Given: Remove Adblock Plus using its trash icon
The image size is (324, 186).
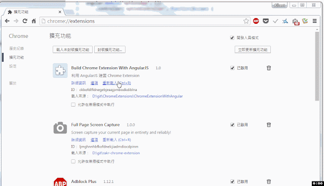Looking at the screenshot, I should pyautogui.click(x=269, y=181).
